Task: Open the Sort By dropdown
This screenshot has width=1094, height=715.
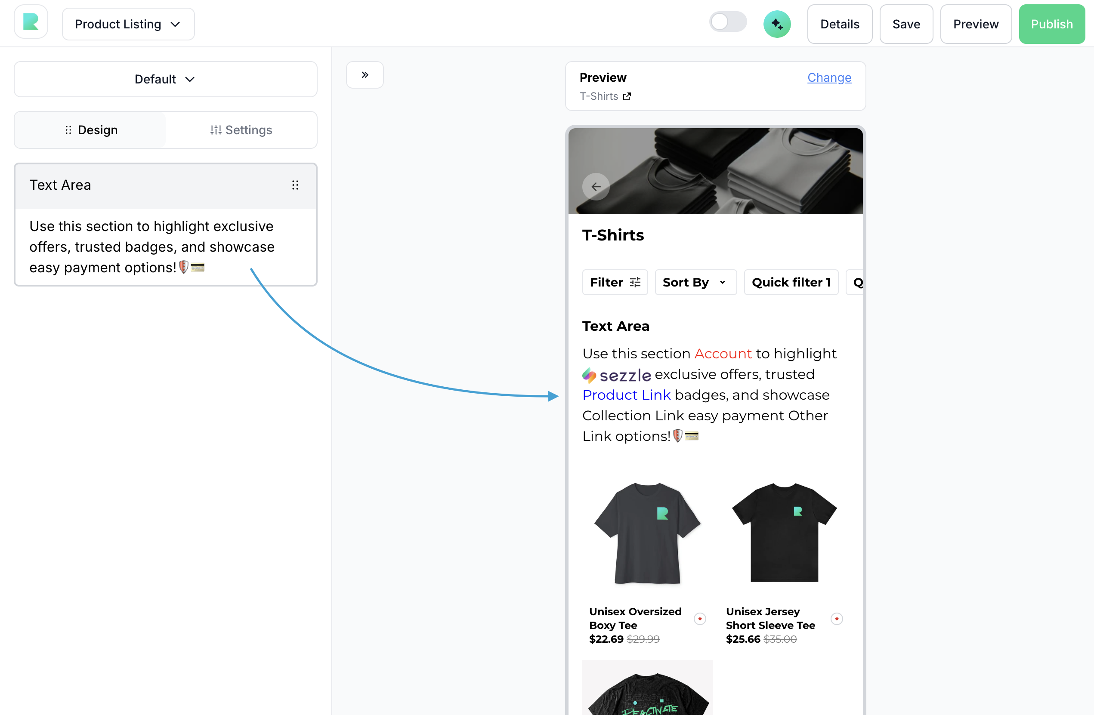Action: coord(695,282)
